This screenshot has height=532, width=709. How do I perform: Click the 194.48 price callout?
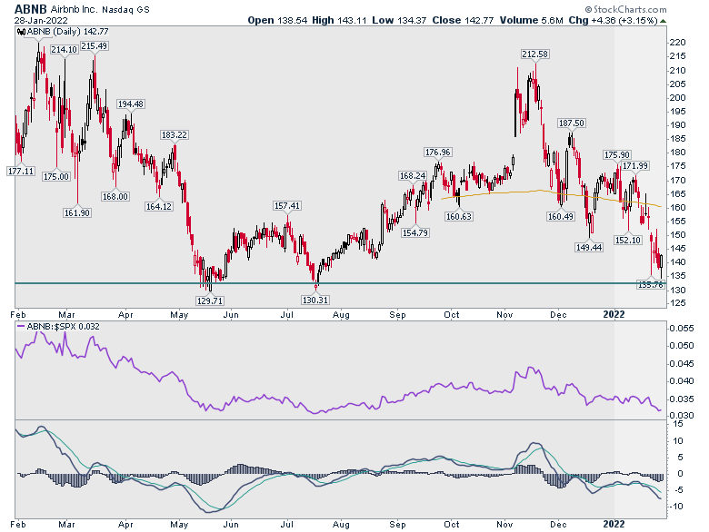point(131,103)
